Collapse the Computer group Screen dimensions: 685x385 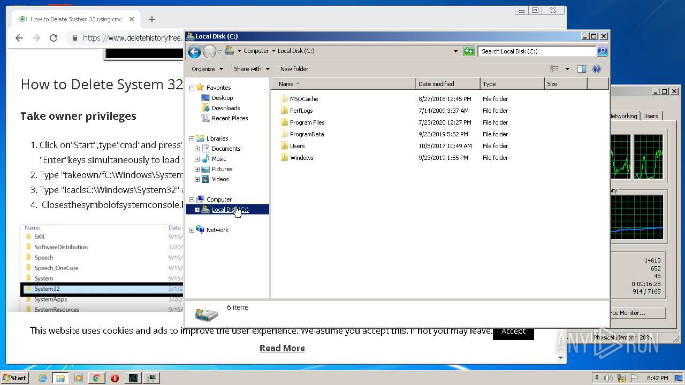tap(192, 199)
